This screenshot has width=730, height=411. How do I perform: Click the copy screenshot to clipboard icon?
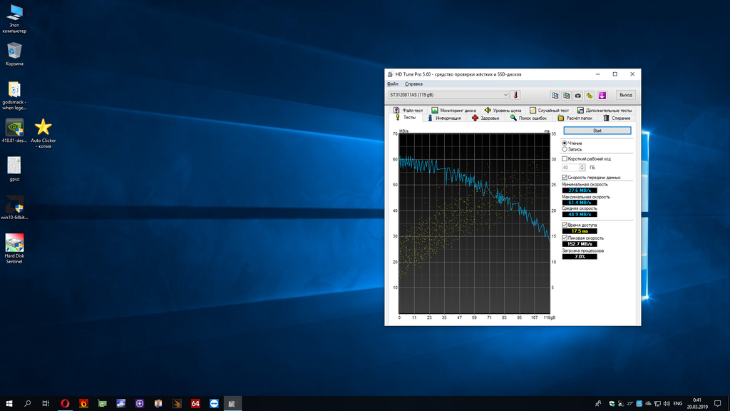coord(566,95)
